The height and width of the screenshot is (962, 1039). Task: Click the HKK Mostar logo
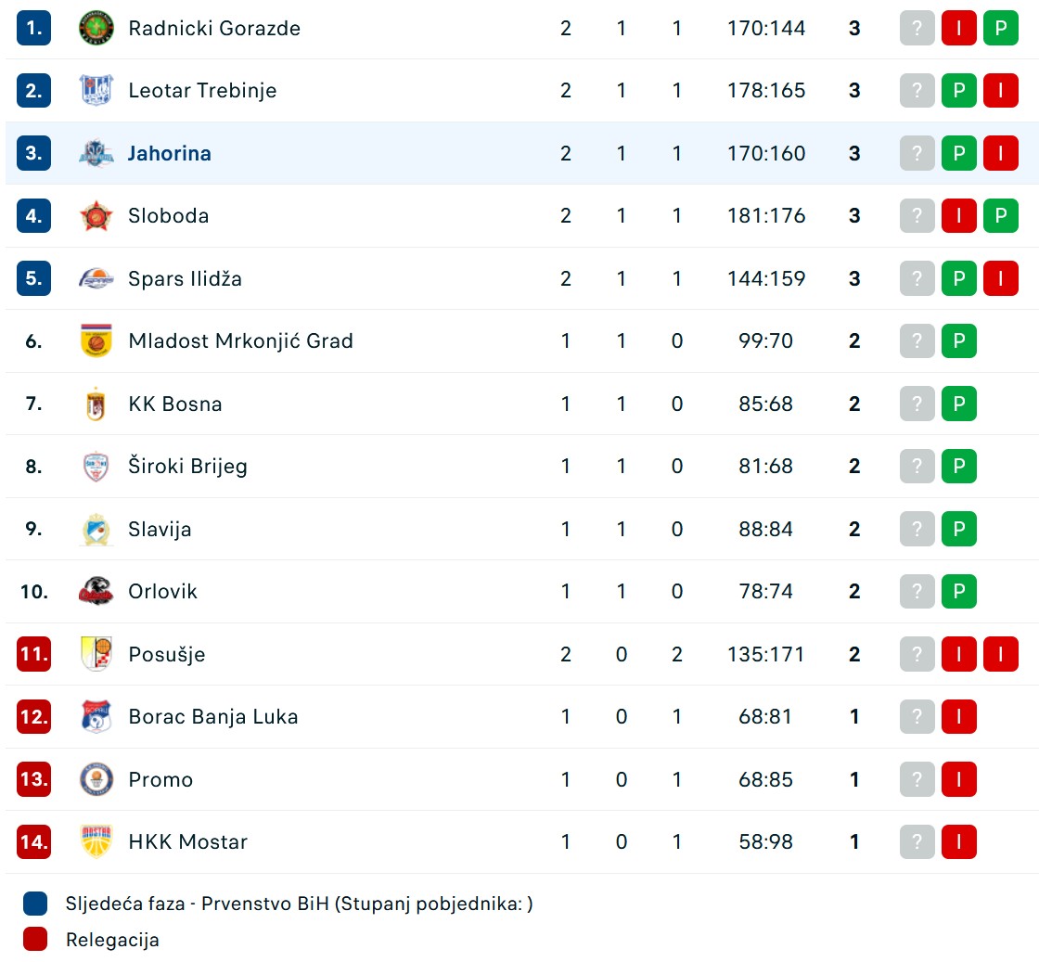click(96, 842)
